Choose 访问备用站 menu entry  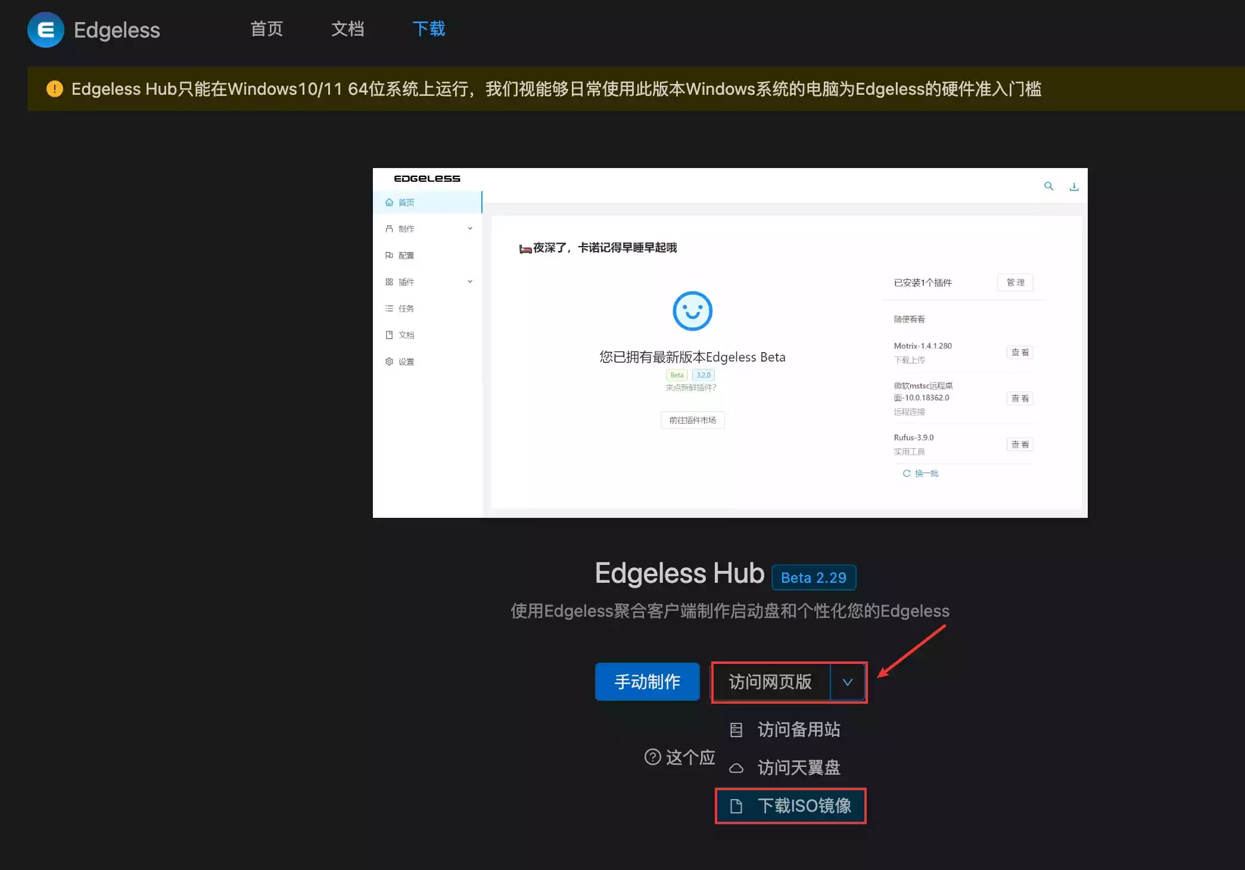(798, 729)
